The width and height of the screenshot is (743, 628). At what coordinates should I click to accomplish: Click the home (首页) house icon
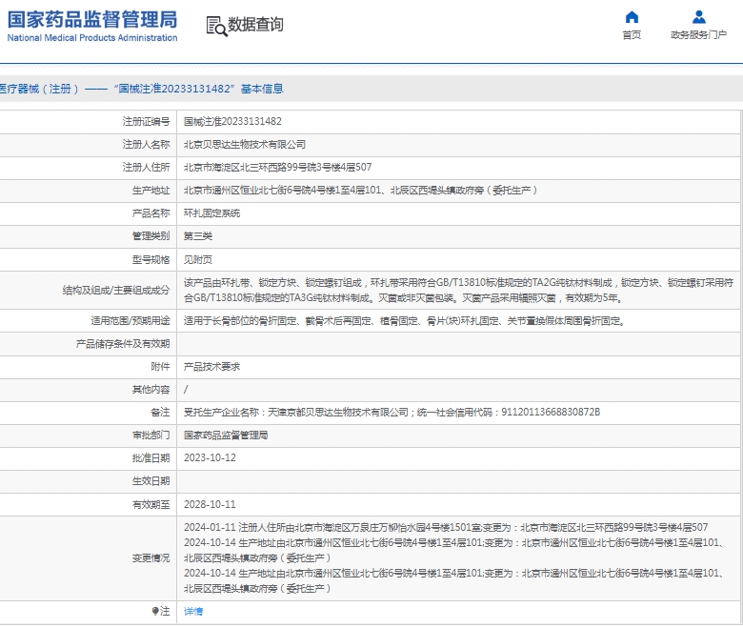point(632,17)
